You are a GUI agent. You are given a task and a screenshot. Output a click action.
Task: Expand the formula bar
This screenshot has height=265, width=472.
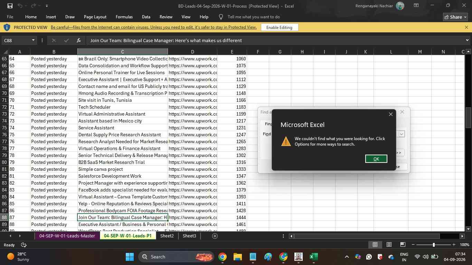[467, 40]
